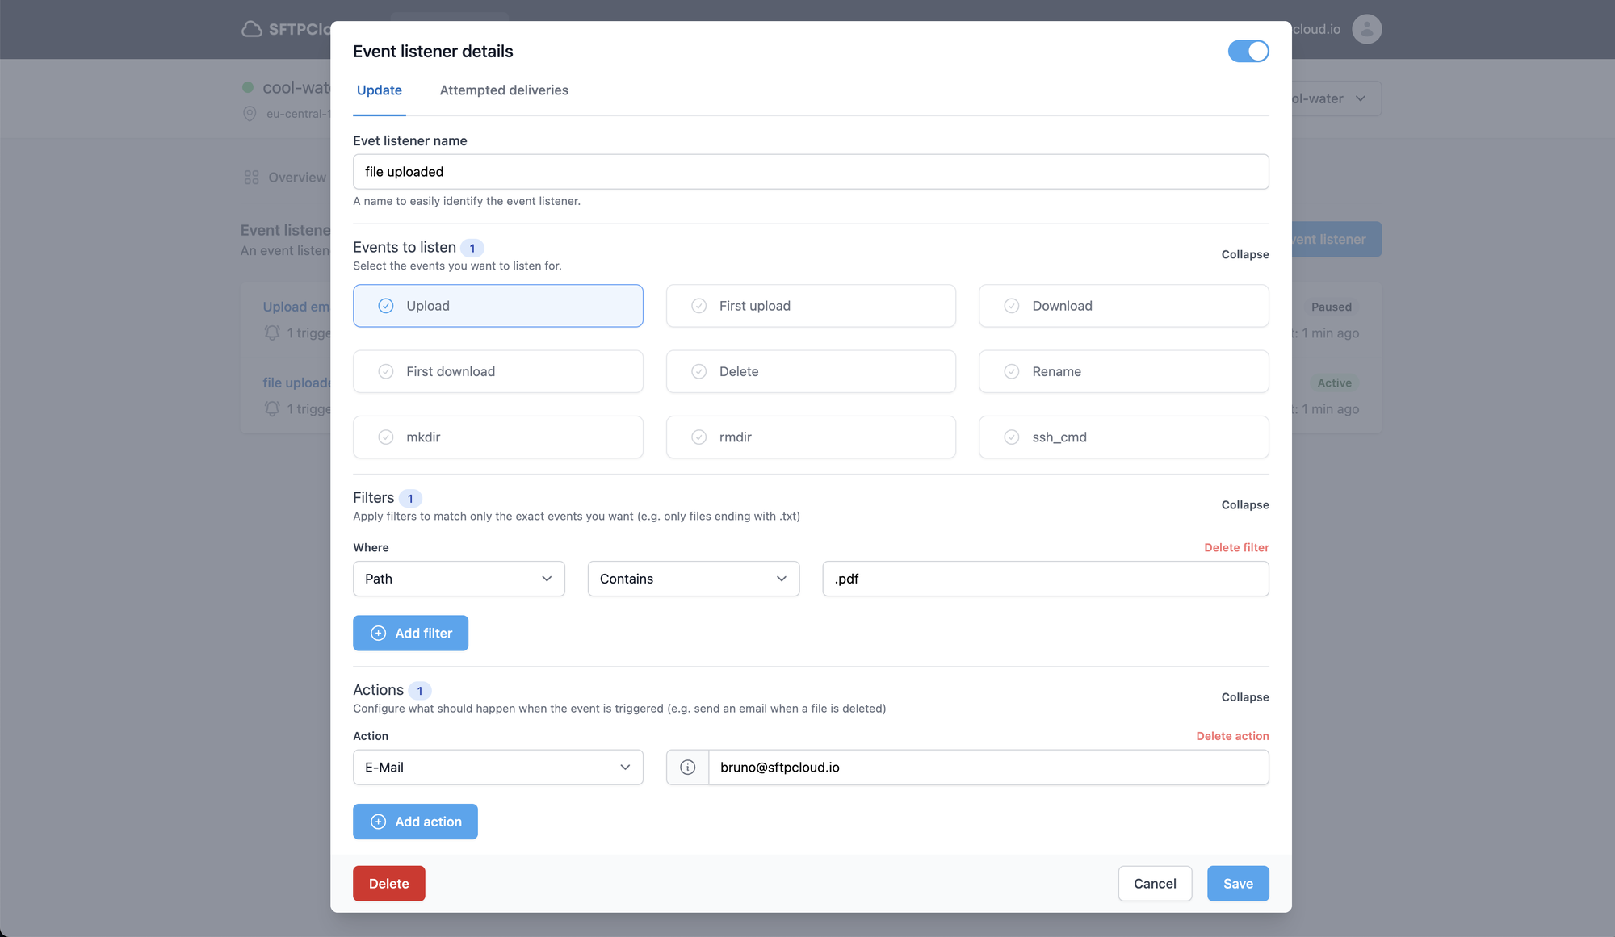Click the Add action icon button
The height and width of the screenshot is (937, 1615).
pyautogui.click(x=379, y=821)
